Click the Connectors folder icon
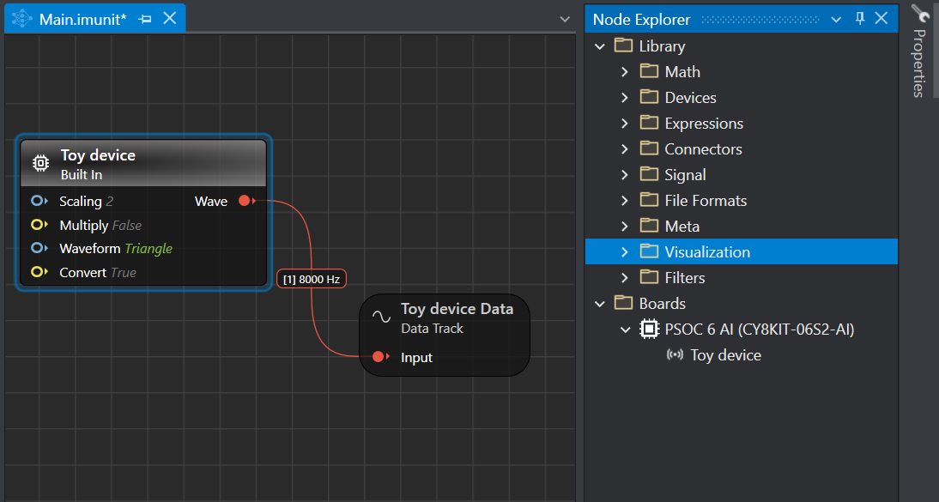 [x=649, y=148]
